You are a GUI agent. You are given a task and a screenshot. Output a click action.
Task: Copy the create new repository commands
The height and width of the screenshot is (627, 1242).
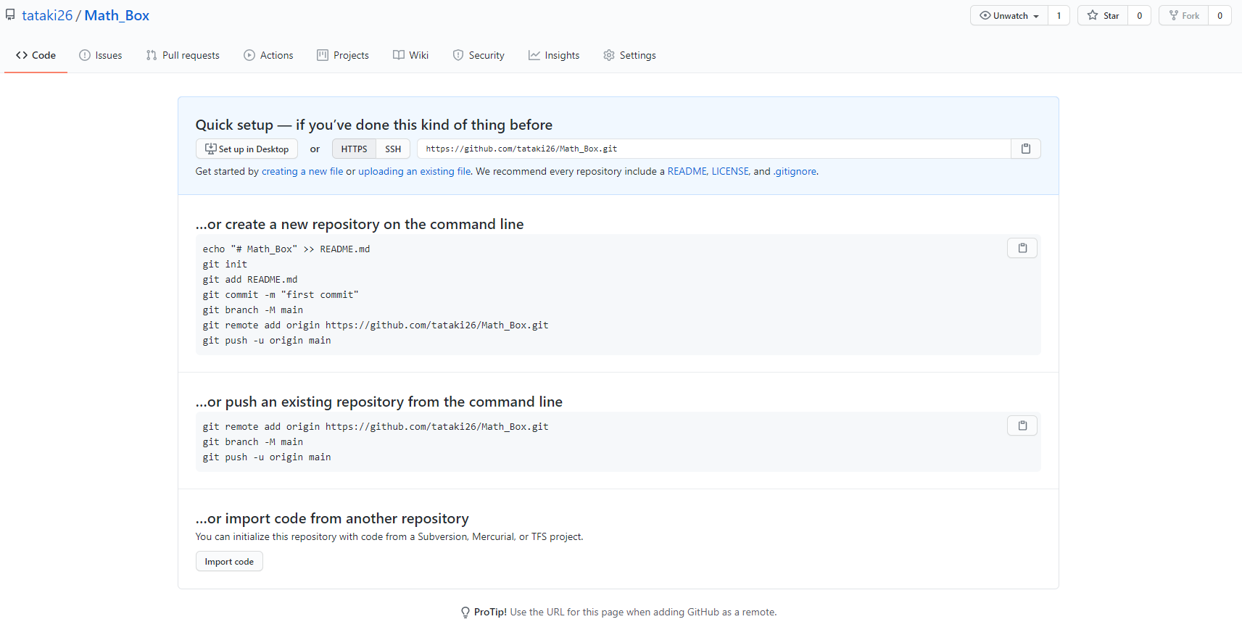tap(1022, 248)
